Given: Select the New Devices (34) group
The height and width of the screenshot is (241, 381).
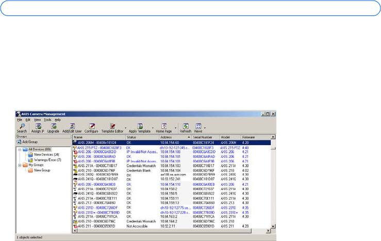Looking at the screenshot, I should click(46, 154).
